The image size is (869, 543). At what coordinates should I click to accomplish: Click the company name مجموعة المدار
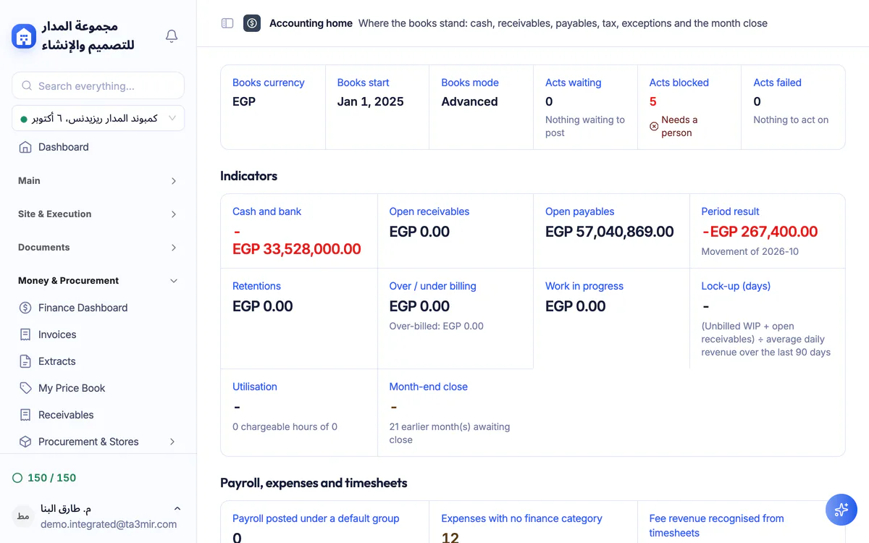point(90,36)
